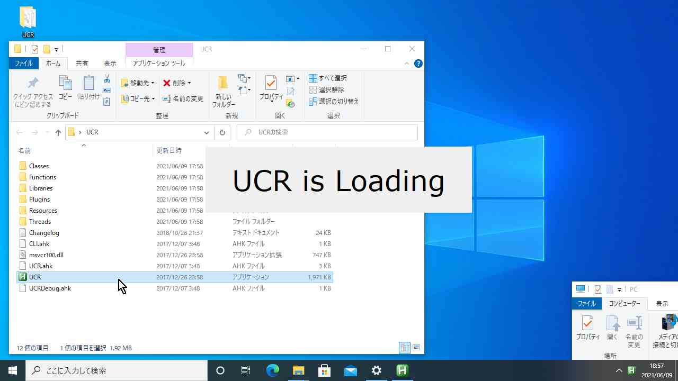Image resolution: width=678 pixels, height=381 pixels.
Task: Click すべて選択 to select all items
Action: 328,78
